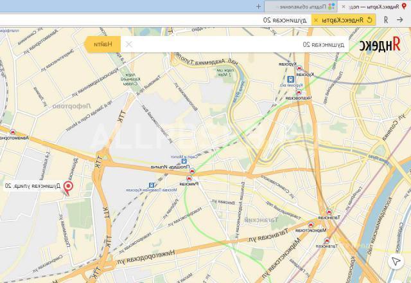The height and width of the screenshot is (283, 411).
Task: Click the Авиамоторная ул. street label
Action: tap(41, 41)
